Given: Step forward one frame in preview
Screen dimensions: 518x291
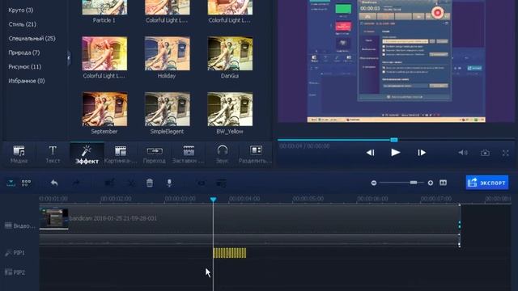Looking at the screenshot, I should (422, 153).
